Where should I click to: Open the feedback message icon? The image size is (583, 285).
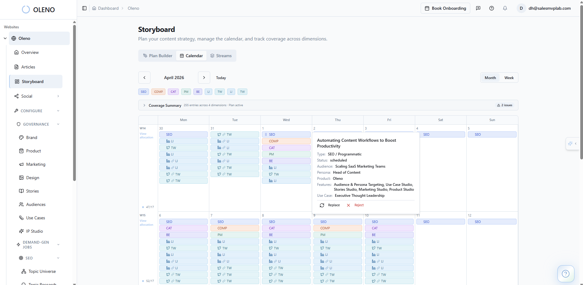click(478, 8)
